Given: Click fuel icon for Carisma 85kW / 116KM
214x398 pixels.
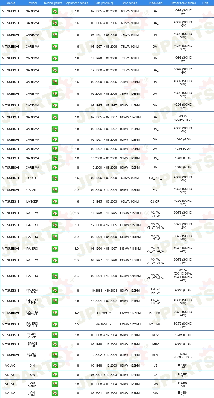Looking at the screenshot, I should (x=55, y=105).
